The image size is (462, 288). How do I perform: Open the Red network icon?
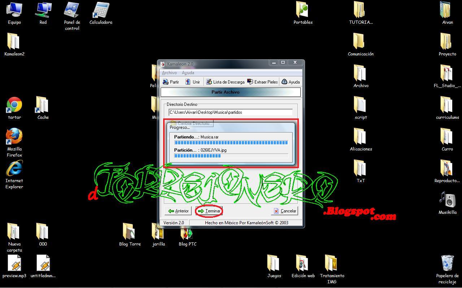click(43, 14)
